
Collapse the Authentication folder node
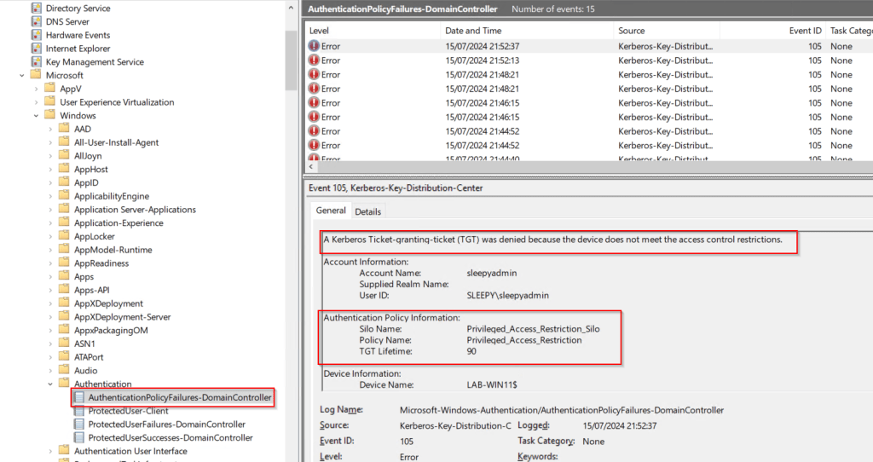coord(50,384)
